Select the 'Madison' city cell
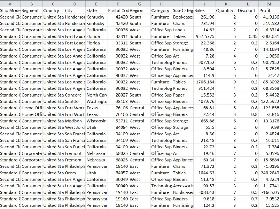This screenshot has height=209, width=280. pos(75,121)
